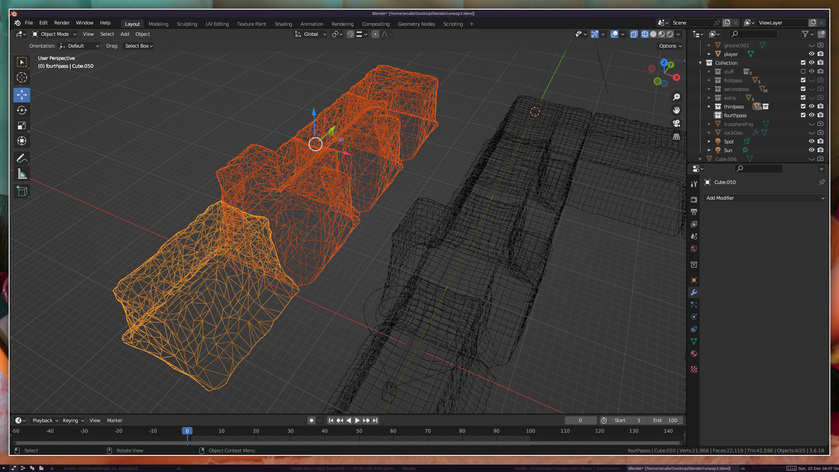Select the Scale tool

coord(22,126)
